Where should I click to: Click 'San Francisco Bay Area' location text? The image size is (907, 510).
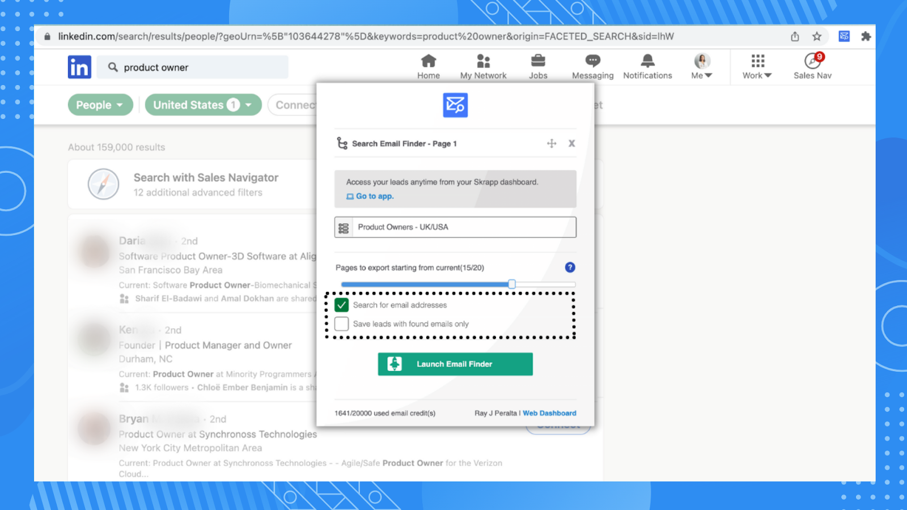(x=171, y=270)
